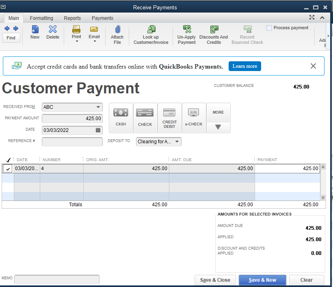Go to previous payment with left arrow
Image resolution: width=333 pixels, height=287 pixels.
7,28
